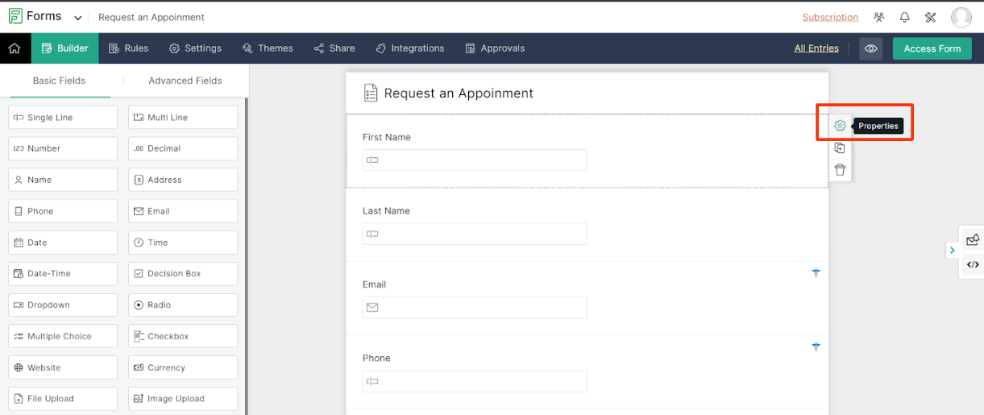Click the Last Name input box
This screenshot has height=415, width=984.
pos(475,234)
